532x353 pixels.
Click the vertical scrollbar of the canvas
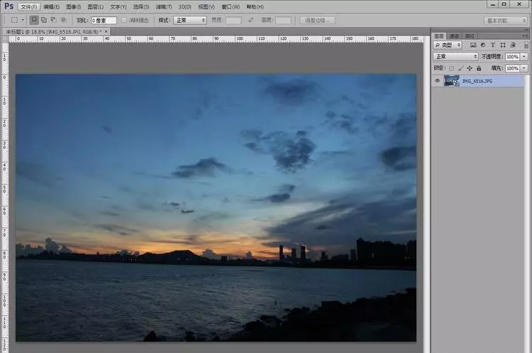pos(426,194)
